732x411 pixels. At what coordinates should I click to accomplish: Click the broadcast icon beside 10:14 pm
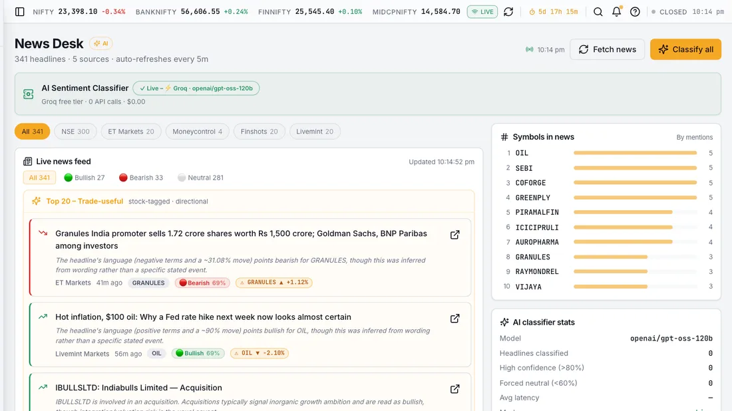click(530, 49)
